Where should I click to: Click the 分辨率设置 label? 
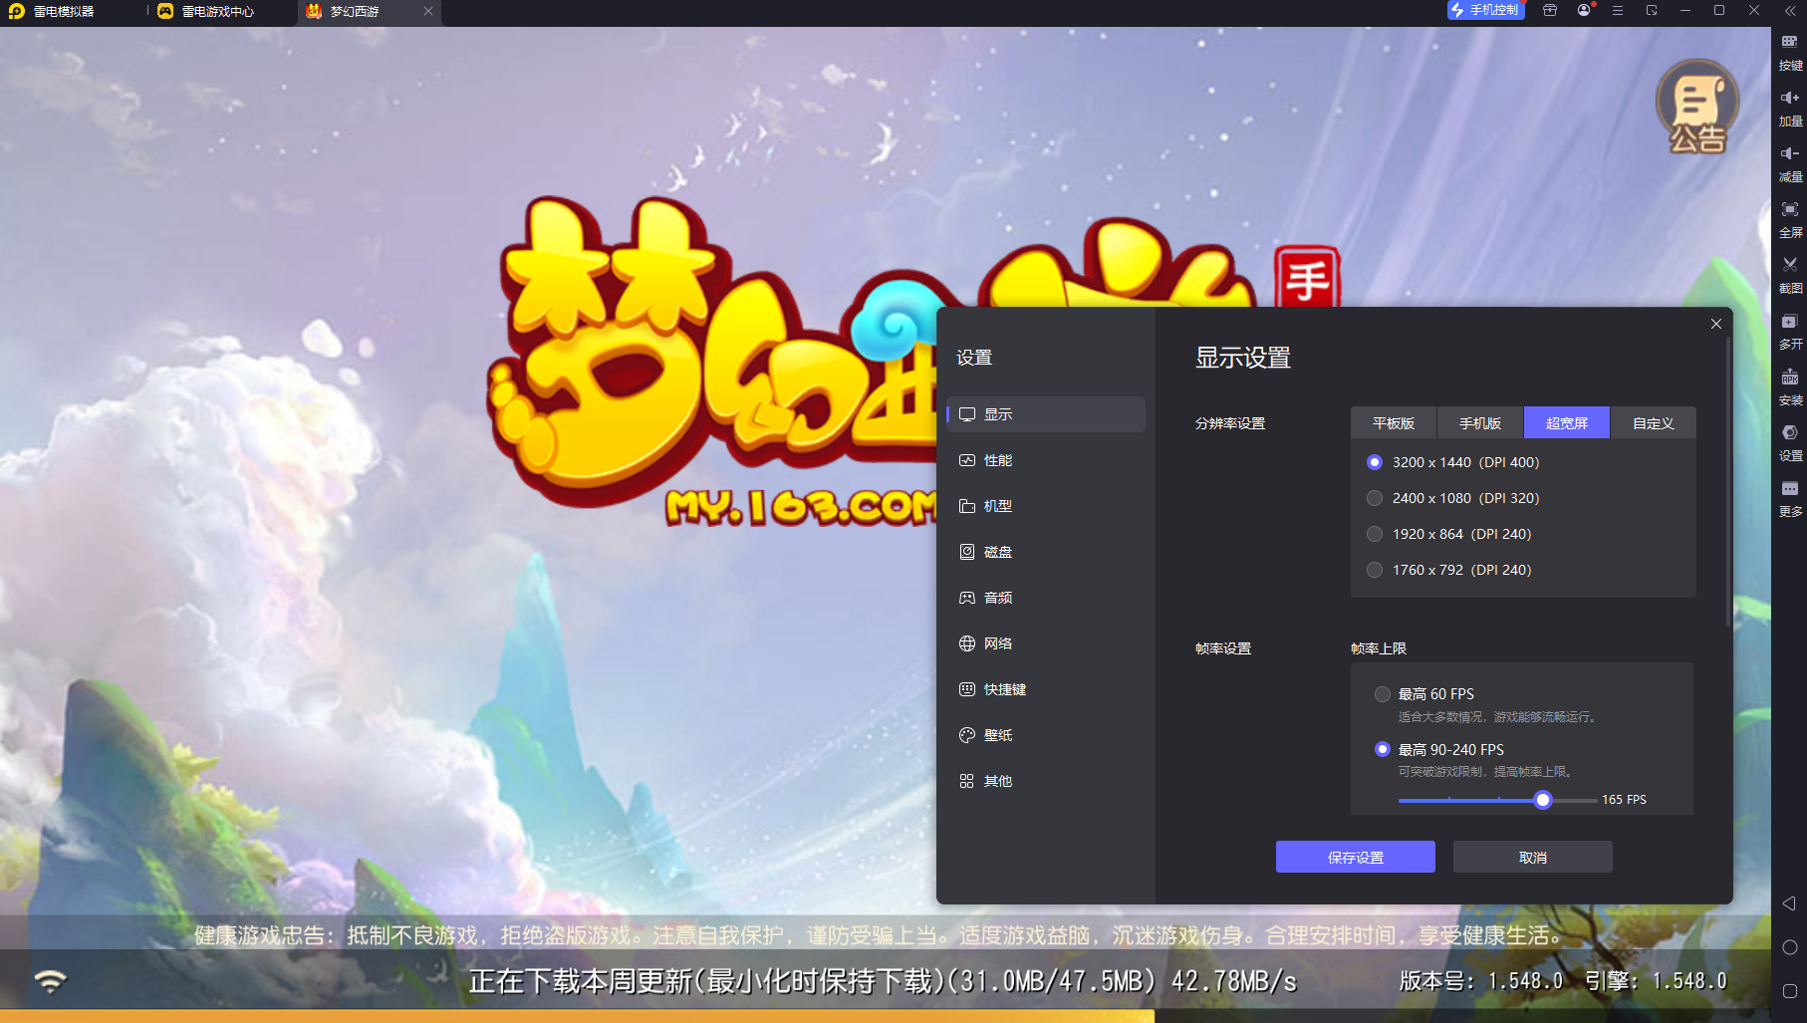(x=1230, y=423)
